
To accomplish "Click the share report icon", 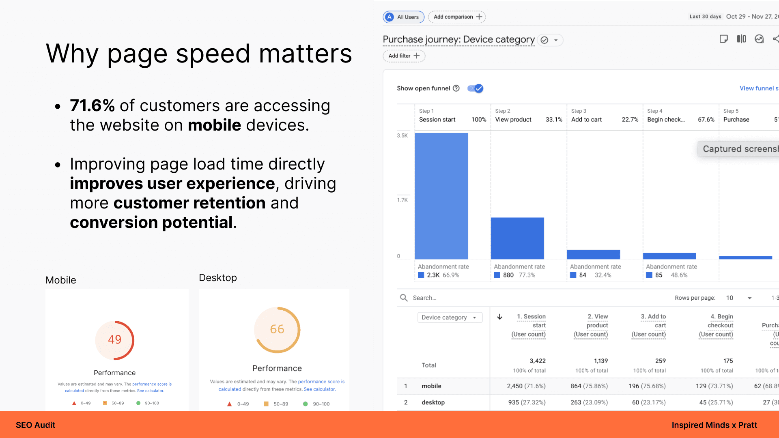I will pos(775,39).
